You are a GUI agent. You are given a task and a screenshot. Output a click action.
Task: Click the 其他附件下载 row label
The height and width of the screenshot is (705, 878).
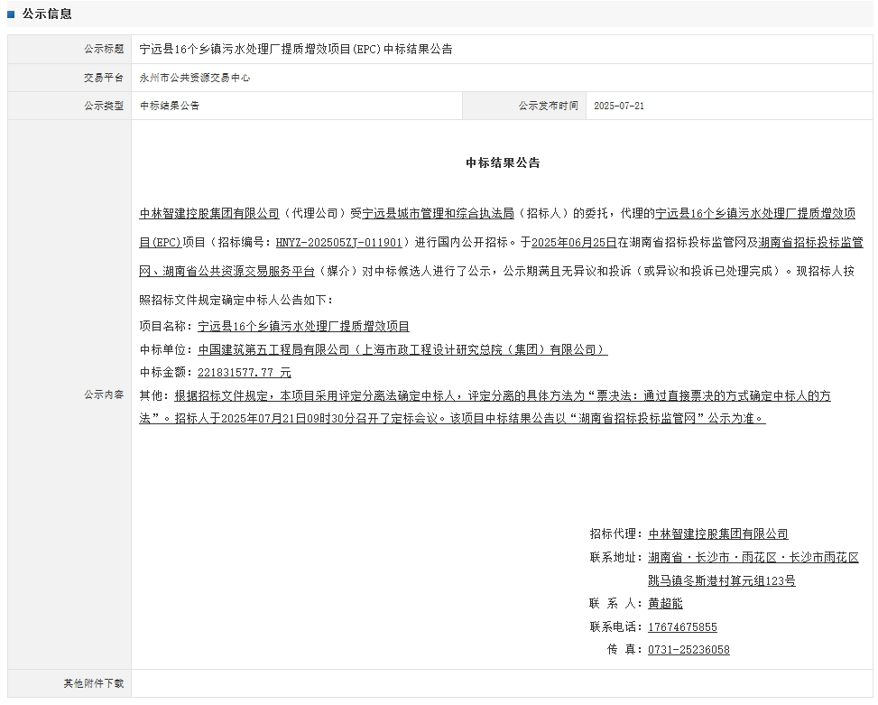94,683
